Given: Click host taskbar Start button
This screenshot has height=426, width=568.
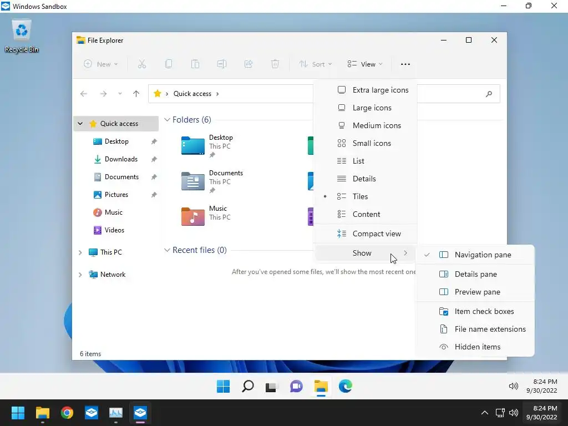Looking at the screenshot, I should point(18,413).
